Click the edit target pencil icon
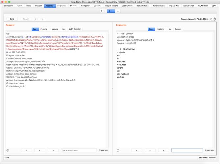Screen dimensions: 220x164 pos(210,19)
